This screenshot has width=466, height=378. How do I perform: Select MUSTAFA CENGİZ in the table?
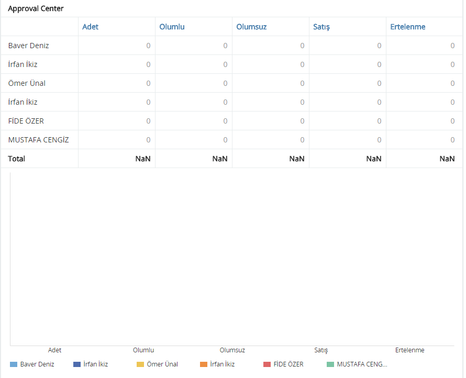click(38, 140)
